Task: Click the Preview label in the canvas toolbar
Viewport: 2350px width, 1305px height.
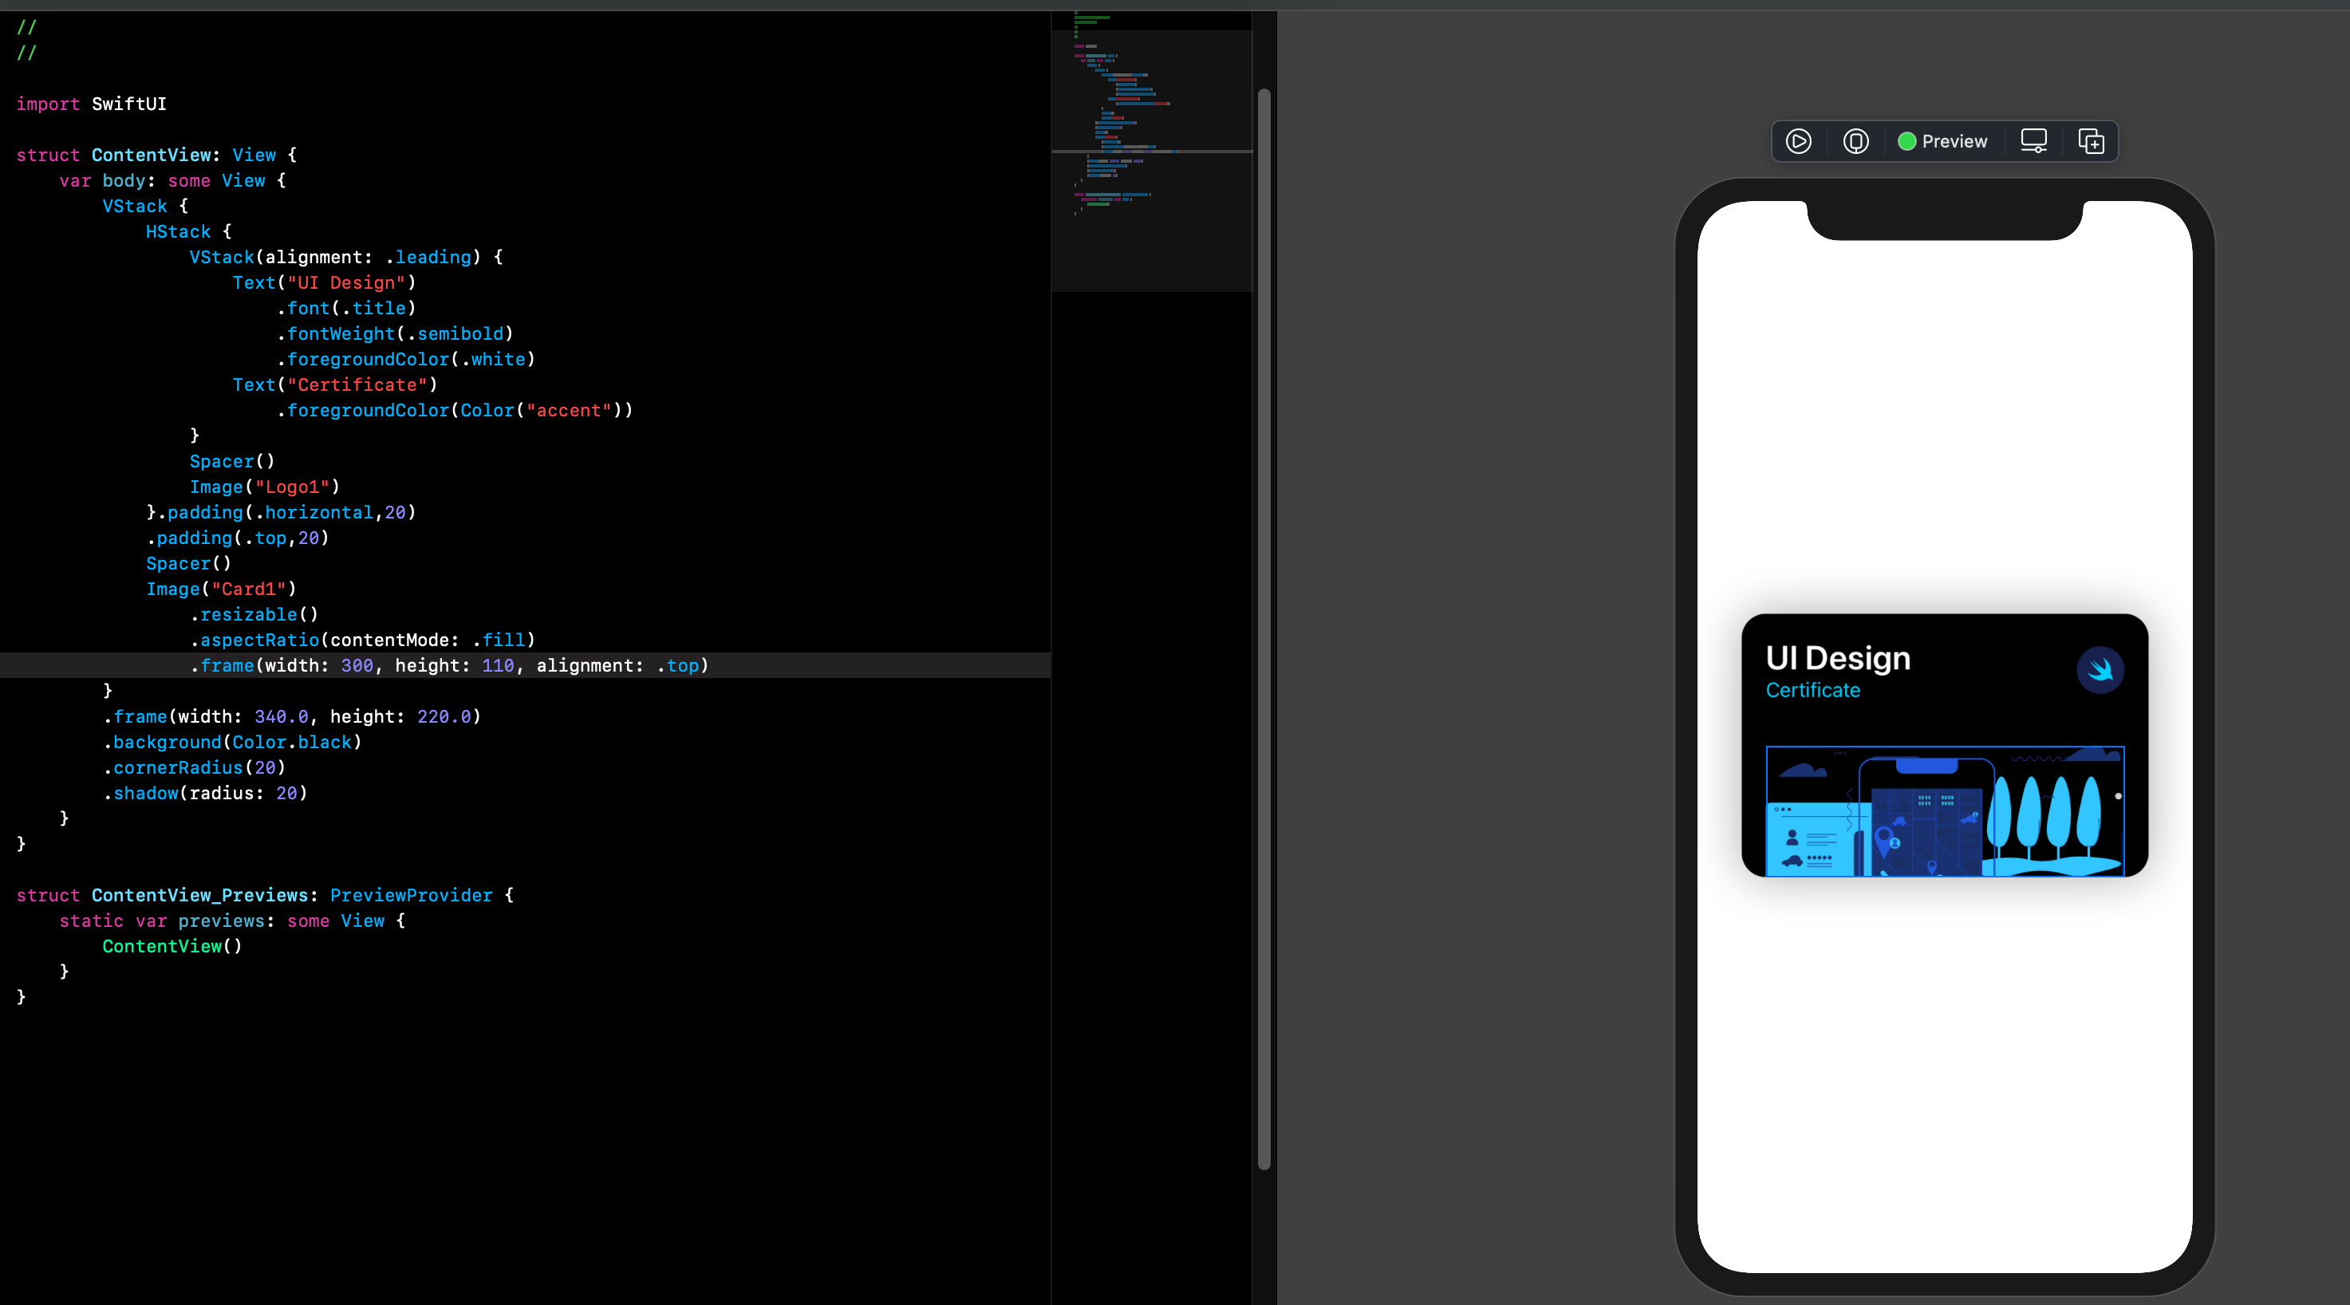Action: point(1954,141)
